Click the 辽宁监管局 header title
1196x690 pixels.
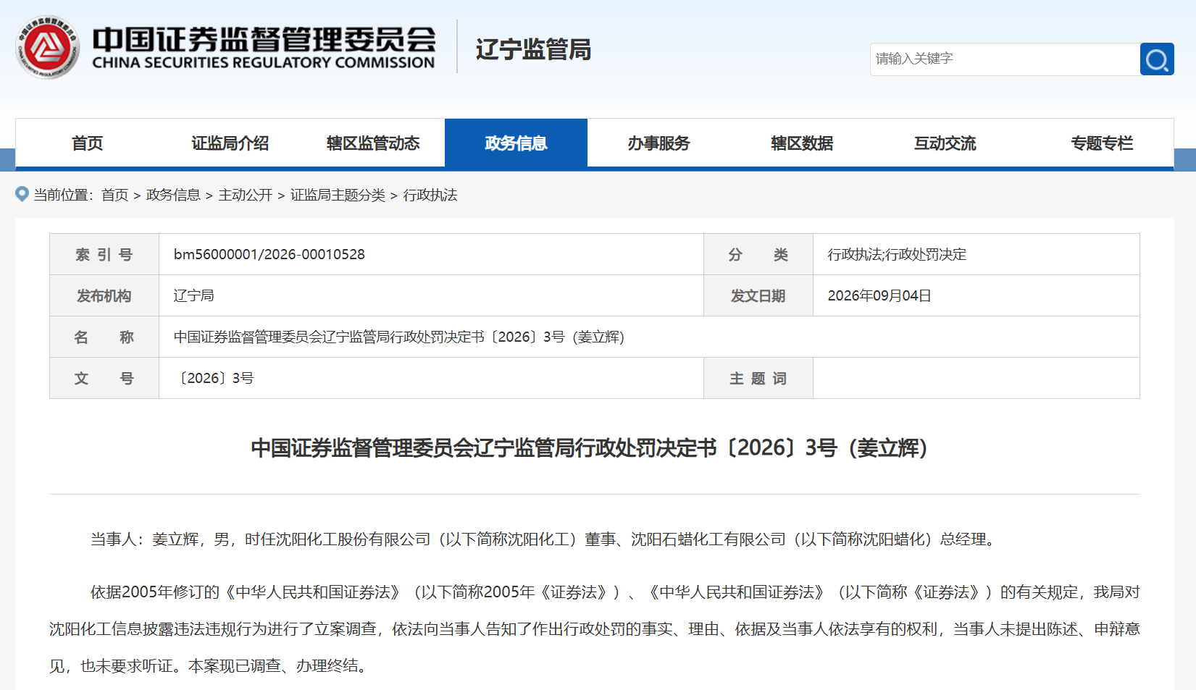533,49
